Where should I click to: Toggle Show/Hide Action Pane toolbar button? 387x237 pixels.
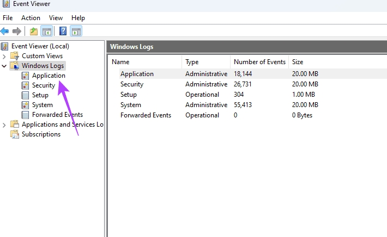point(76,31)
